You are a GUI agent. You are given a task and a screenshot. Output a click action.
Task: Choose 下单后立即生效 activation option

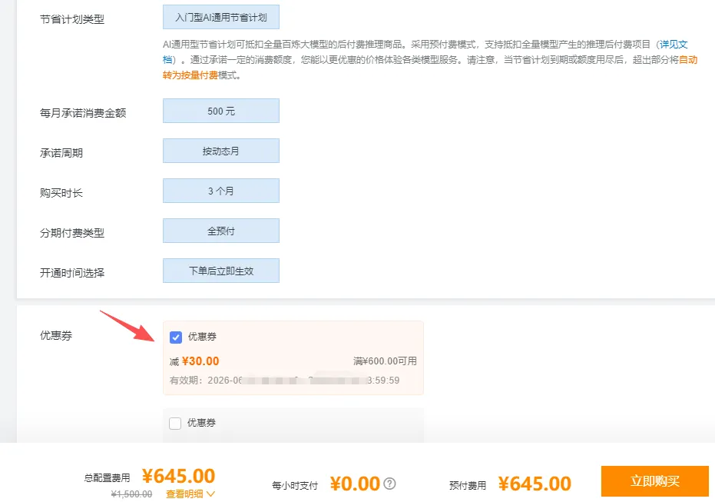(221, 271)
